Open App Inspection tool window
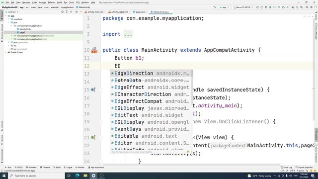Viewport: 318px width, 179px height. pos(96,168)
